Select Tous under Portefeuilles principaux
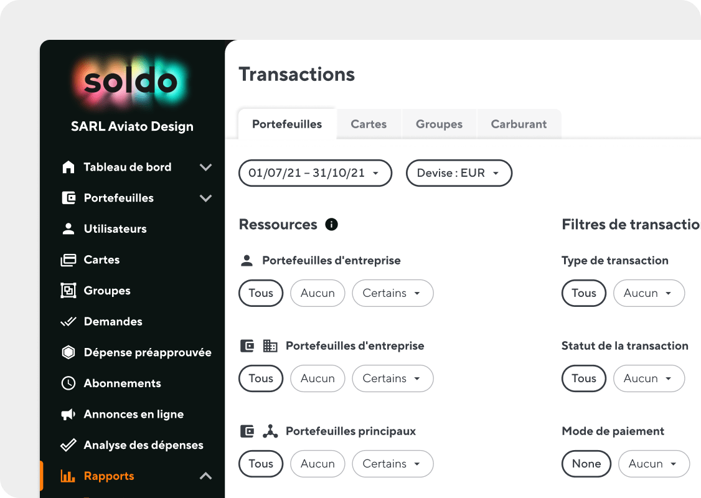Viewport: 701px width, 498px height. coord(261,464)
